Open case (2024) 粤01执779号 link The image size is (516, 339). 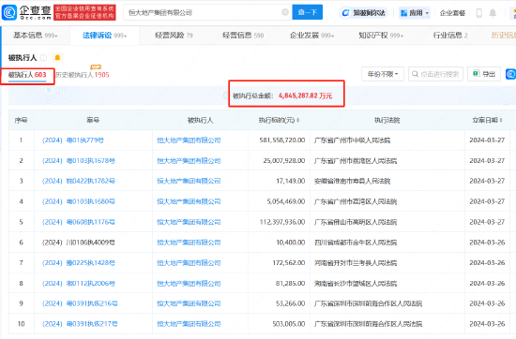click(73, 140)
